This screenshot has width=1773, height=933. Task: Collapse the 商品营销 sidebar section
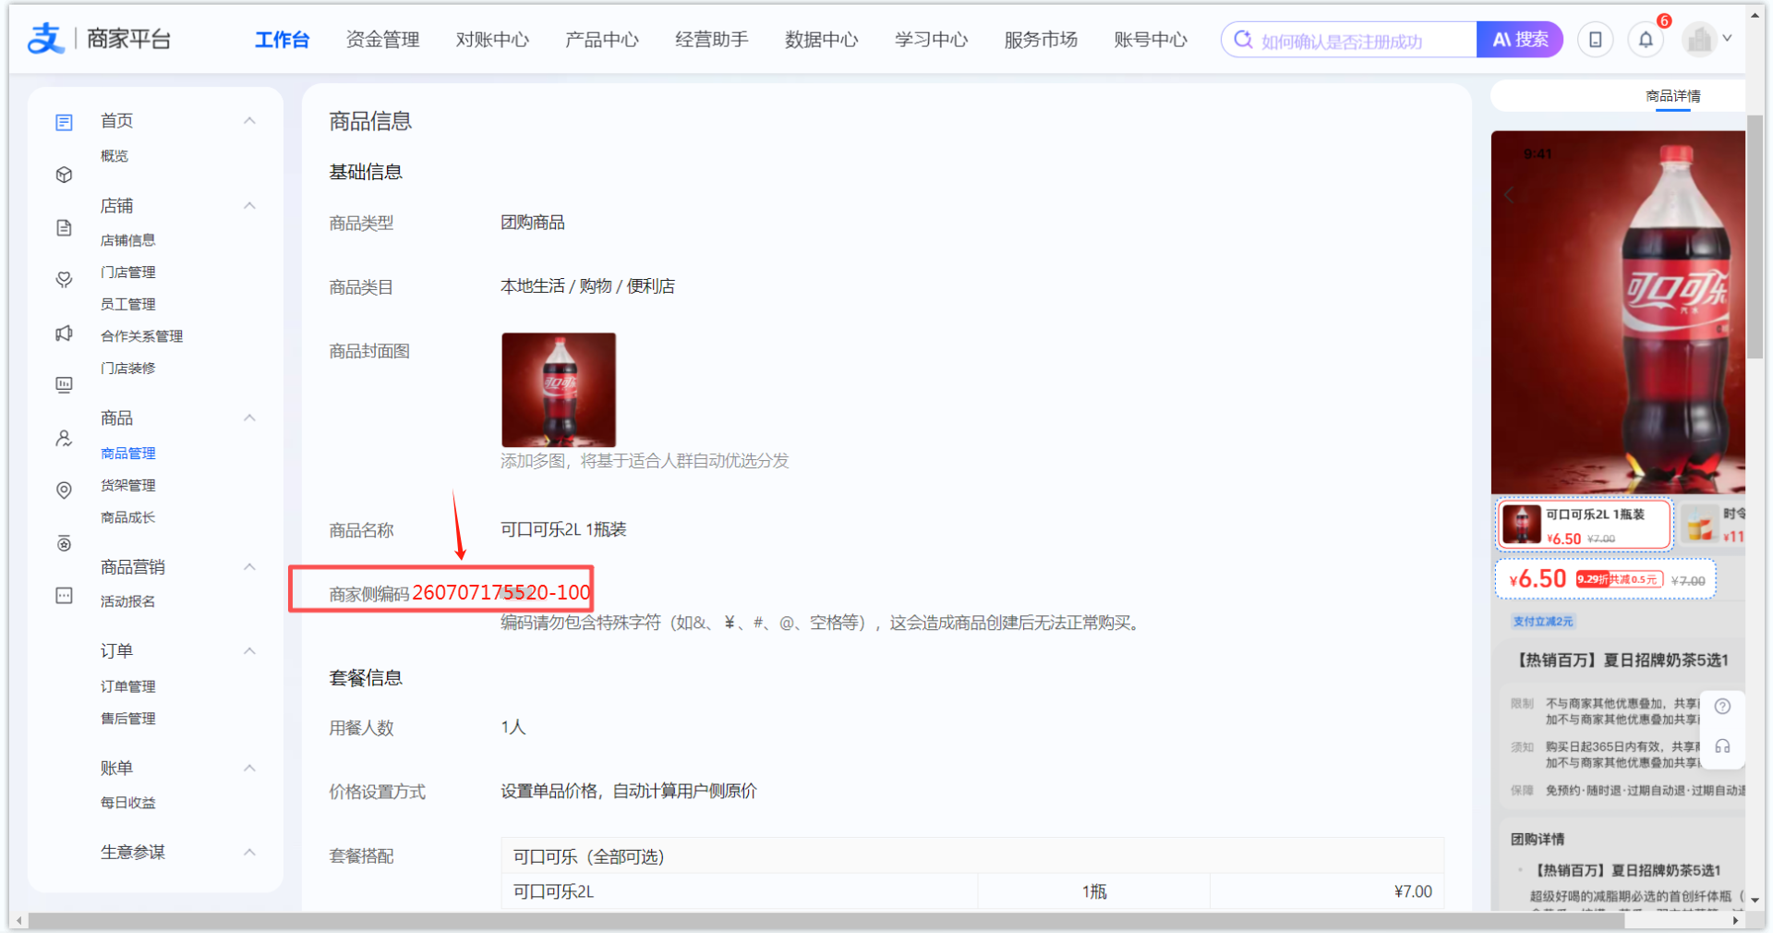[x=249, y=567]
